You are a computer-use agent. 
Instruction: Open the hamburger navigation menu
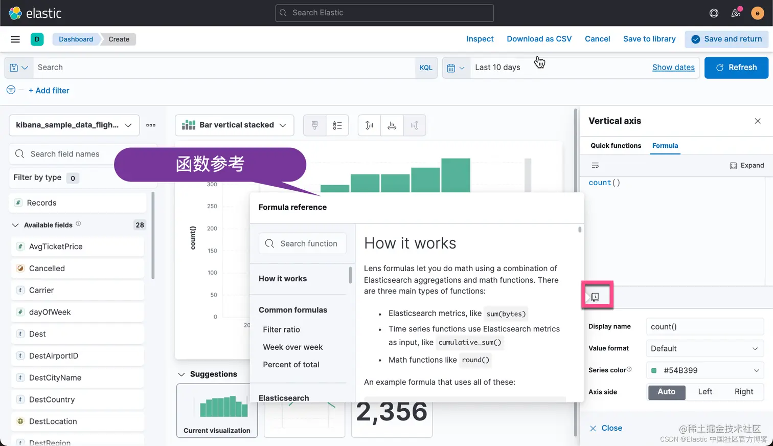pyautogui.click(x=15, y=39)
